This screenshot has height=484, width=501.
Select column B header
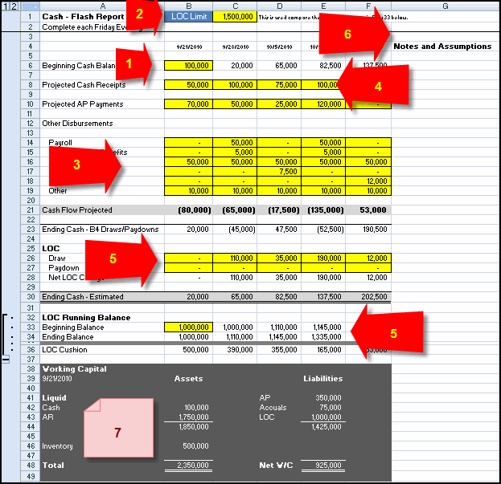click(x=188, y=6)
